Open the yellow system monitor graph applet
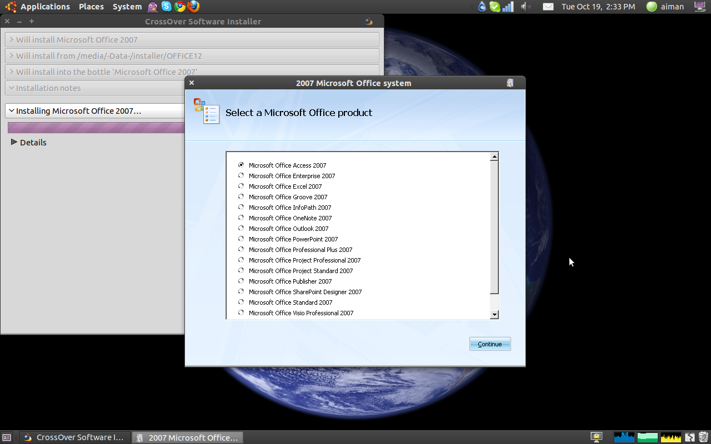The width and height of the screenshot is (711, 444). [671, 437]
